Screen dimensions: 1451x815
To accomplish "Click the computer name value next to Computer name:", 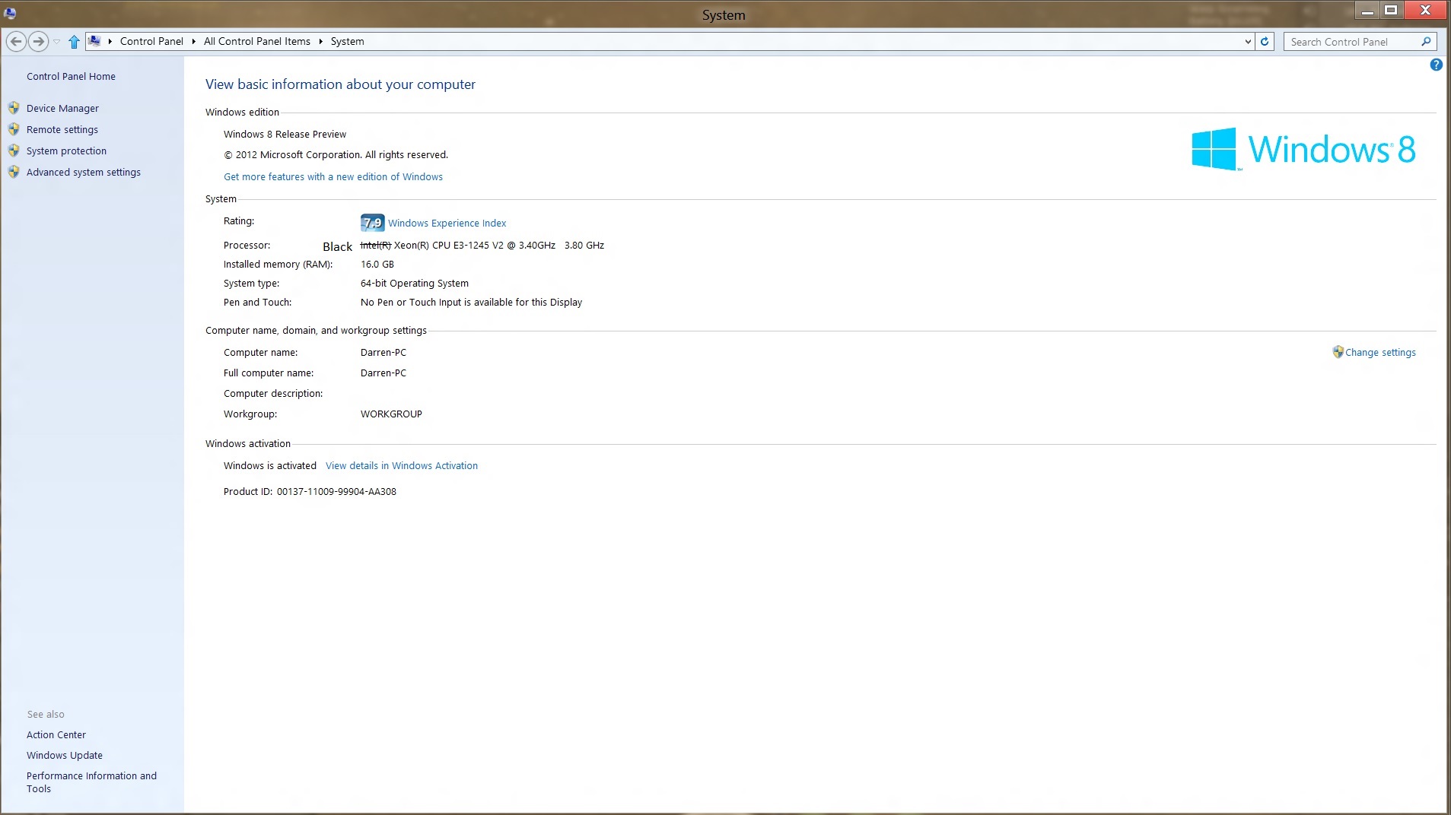I will coord(383,353).
